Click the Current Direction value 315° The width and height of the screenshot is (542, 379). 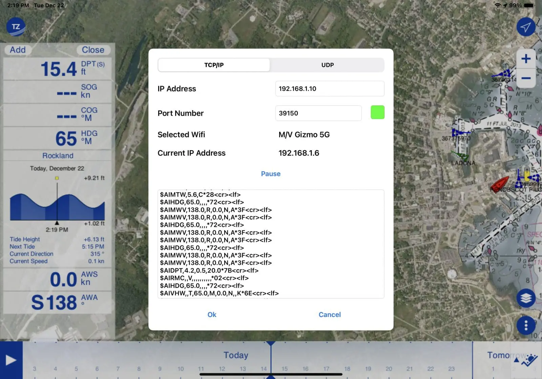coord(97,254)
